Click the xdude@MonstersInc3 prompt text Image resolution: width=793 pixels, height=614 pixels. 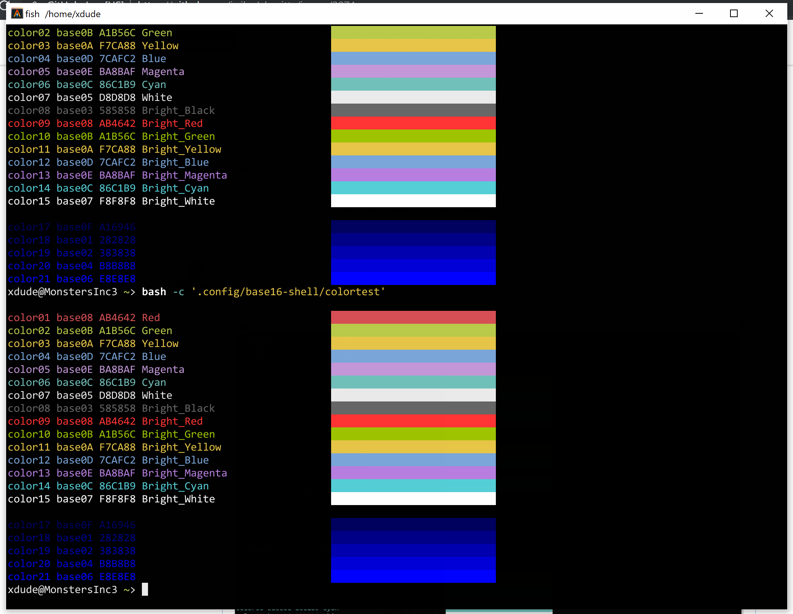tap(63, 590)
